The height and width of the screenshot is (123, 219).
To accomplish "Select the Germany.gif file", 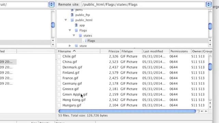I will point(72,83).
